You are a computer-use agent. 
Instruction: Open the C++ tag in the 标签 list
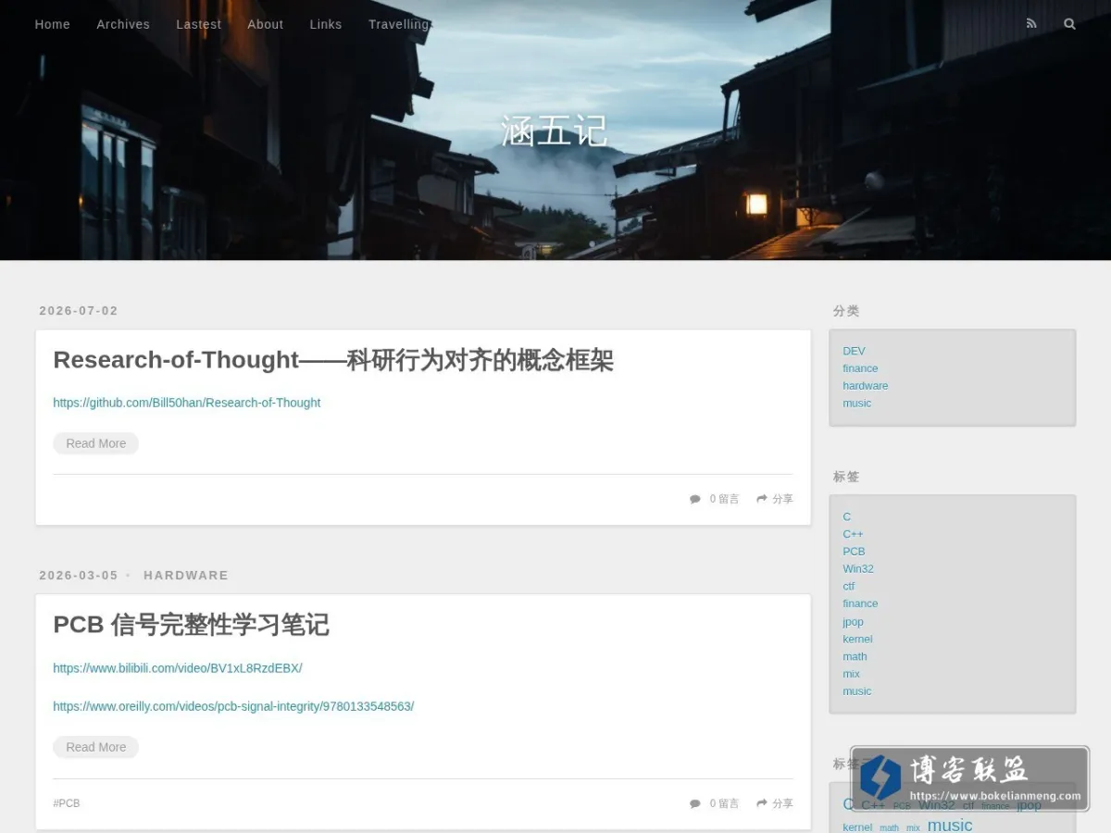[x=853, y=534]
